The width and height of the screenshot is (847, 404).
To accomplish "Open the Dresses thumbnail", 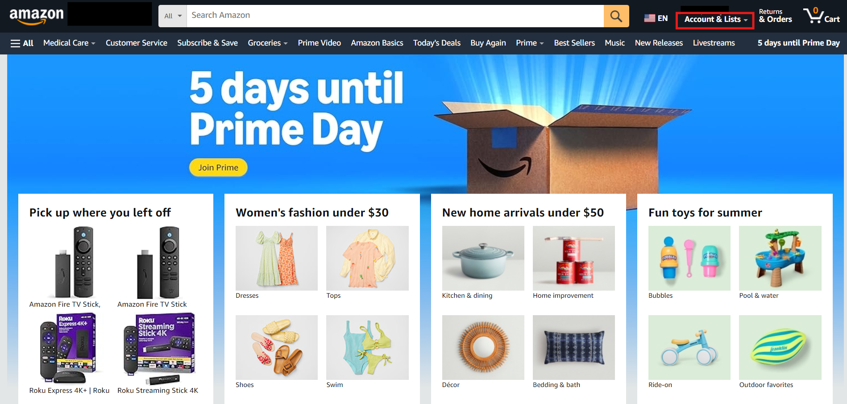I will [x=277, y=258].
